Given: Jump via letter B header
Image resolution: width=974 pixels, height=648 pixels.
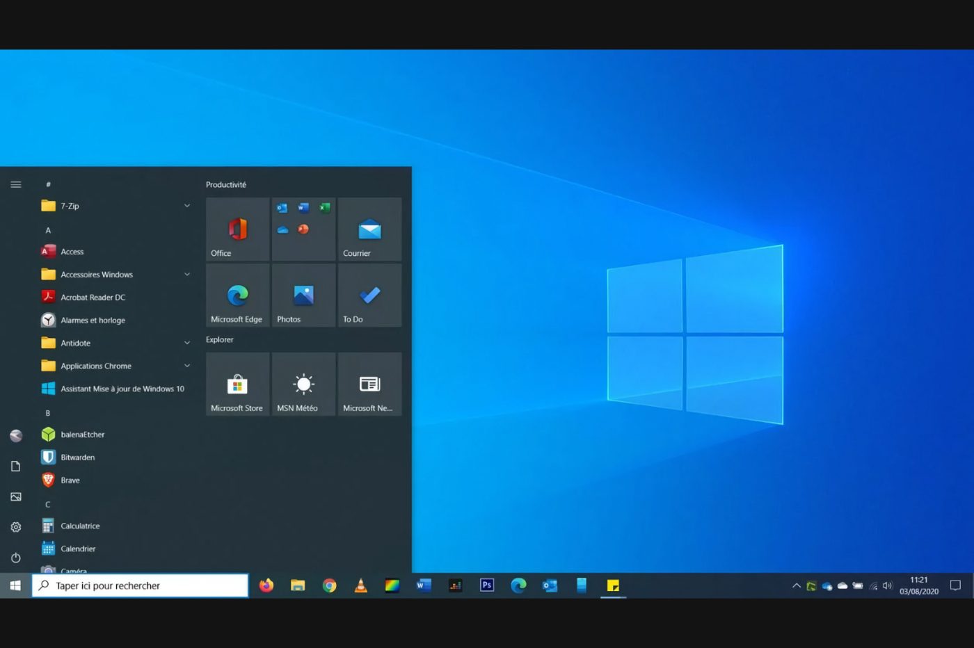Looking at the screenshot, I should (48, 413).
